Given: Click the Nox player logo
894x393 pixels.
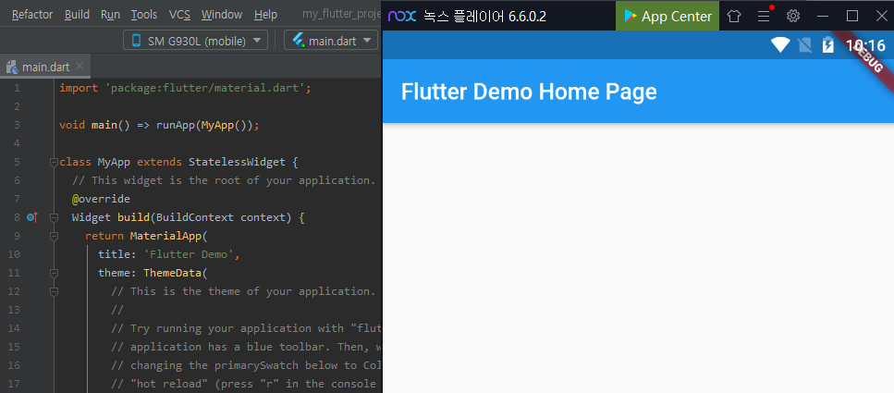Looking at the screenshot, I should 402,16.
